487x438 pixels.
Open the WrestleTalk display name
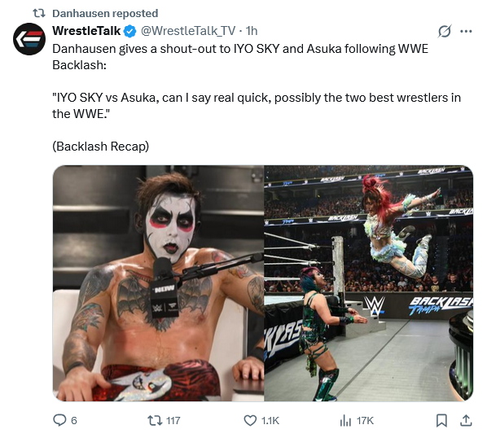pyautogui.click(x=86, y=31)
